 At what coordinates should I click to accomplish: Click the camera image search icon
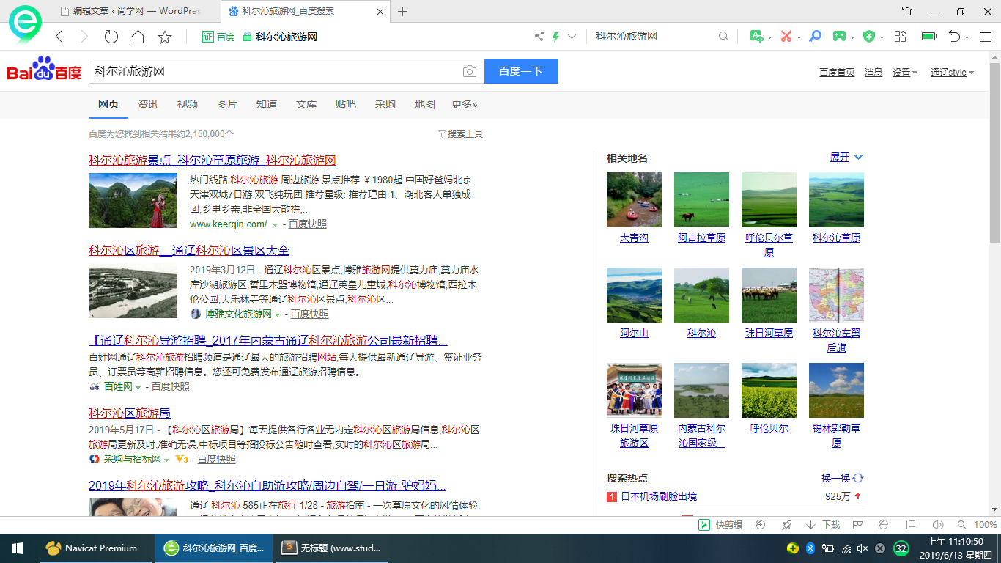point(469,71)
